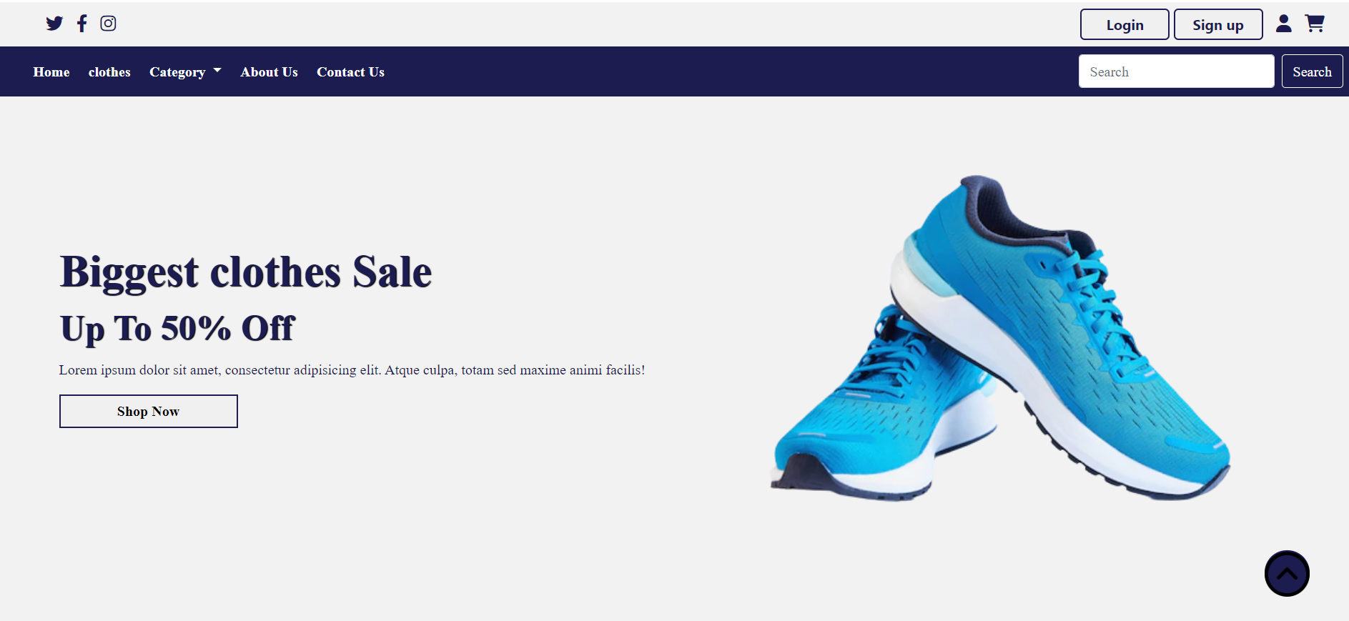The height and width of the screenshot is (621, 1349).
Task: Click the back-to-top arrow button
Action: [1287, 573]
